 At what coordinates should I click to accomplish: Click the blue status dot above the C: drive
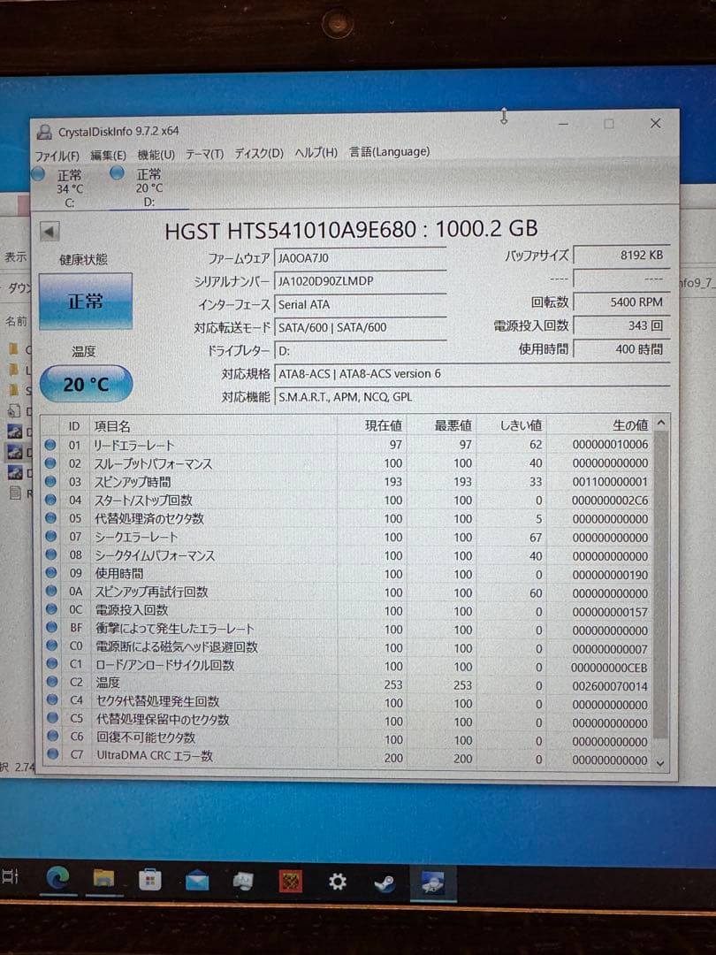click(x=37, y=173)
